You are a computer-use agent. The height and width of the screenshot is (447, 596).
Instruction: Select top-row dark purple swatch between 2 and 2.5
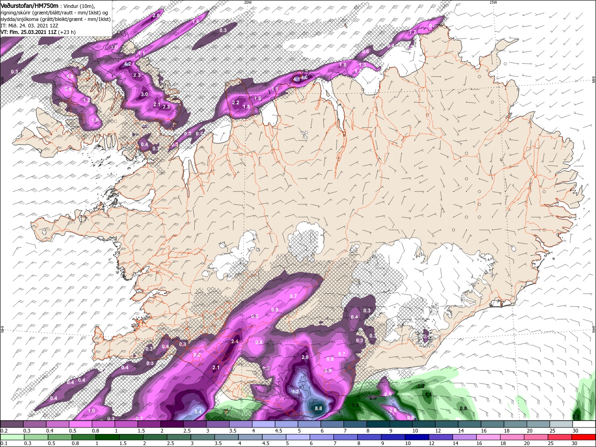click(171, 424)
